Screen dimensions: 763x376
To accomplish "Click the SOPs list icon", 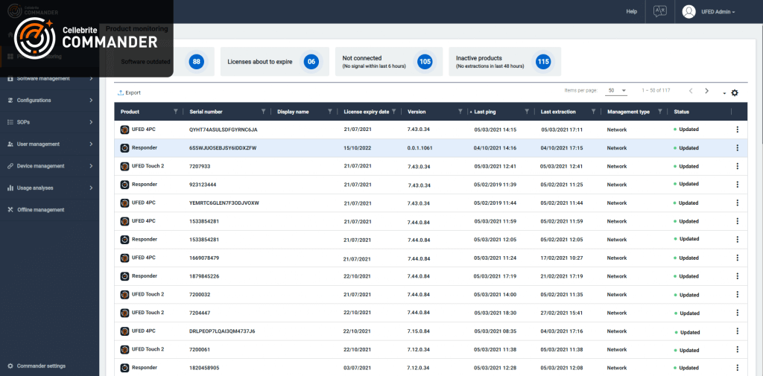I will [10, 122].
